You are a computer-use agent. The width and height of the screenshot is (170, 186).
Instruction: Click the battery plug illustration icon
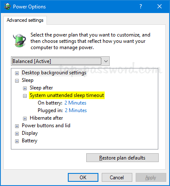click(x=19, y=40)
